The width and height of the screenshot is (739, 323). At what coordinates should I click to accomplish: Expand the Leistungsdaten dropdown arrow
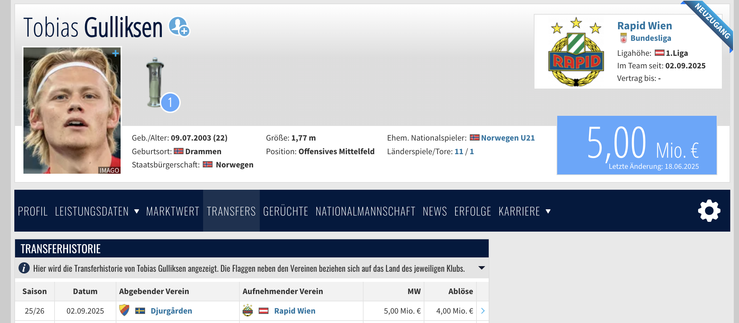[x=137, y=211]
